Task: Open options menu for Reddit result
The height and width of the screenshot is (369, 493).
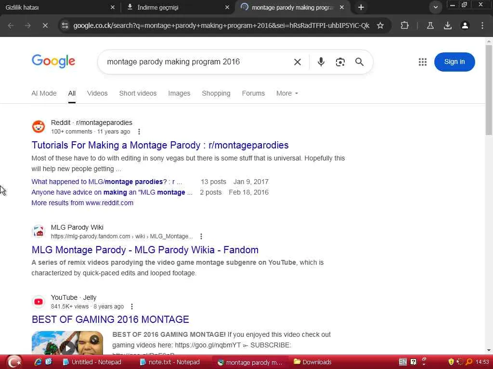Action: pyautogui.click(x=139, y=132)
